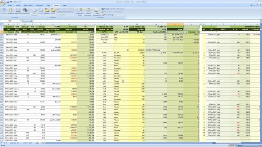Click the Insert Function fx button
Screen dimensions: 262x147
(31, 21)
